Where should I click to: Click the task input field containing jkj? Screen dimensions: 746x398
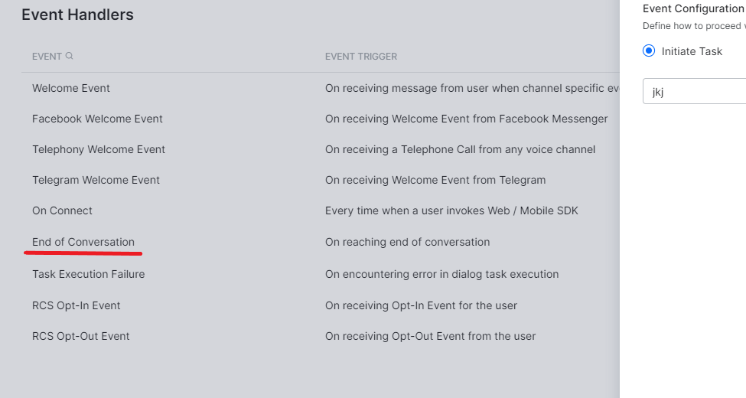point(694,91)
